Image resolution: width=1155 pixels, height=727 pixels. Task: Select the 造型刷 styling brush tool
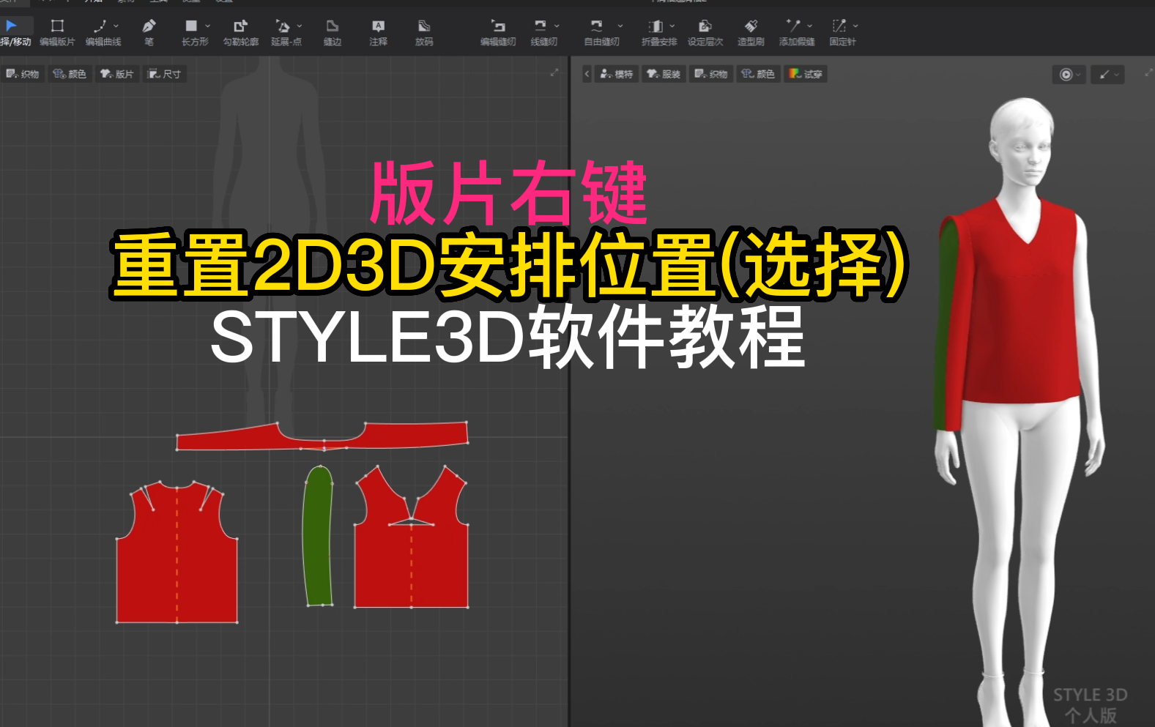(751, 33)
